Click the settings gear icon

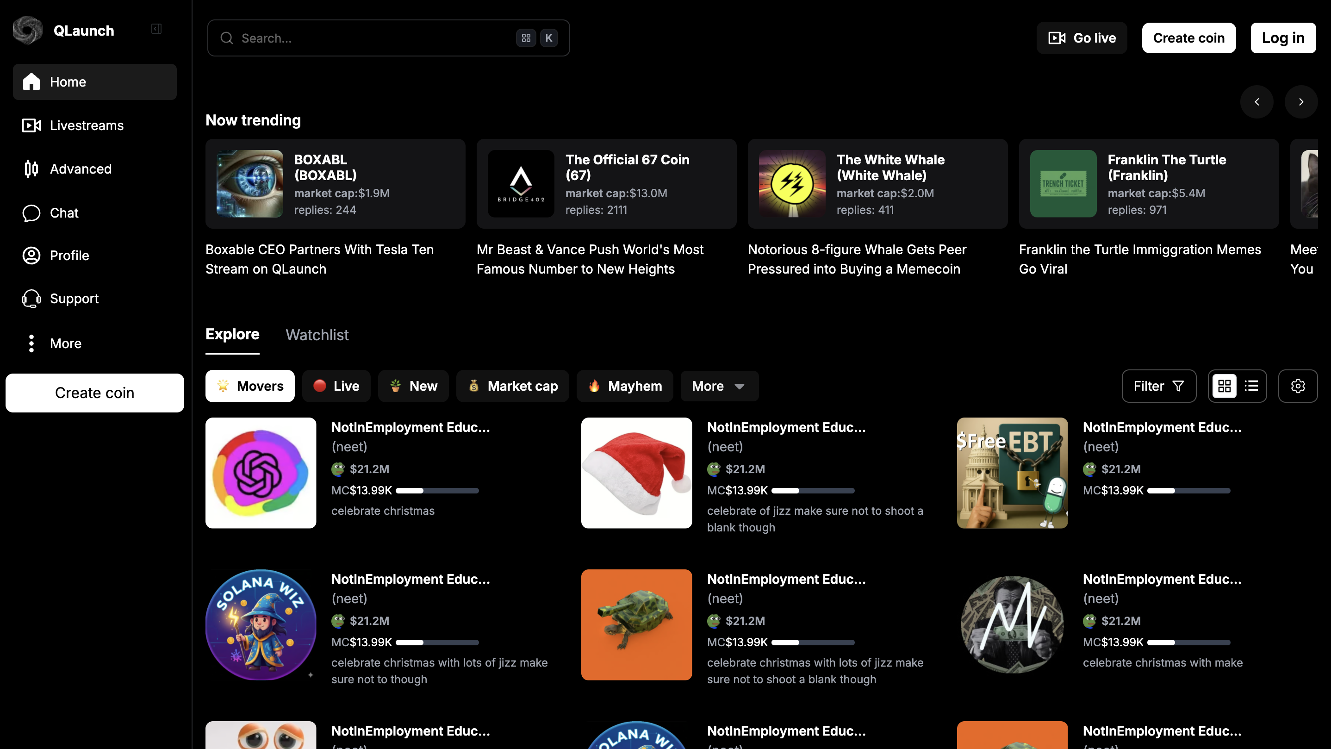[x=1297, y=386]
